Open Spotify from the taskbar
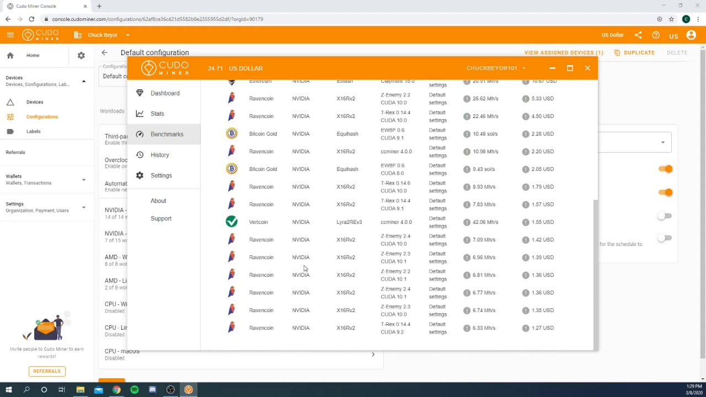 point(135,390)
